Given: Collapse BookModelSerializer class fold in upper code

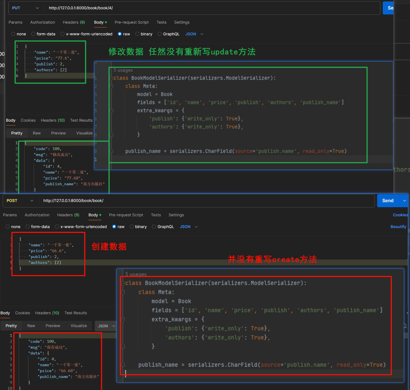Looking at the screenshot, I should (x=111, y=78).
